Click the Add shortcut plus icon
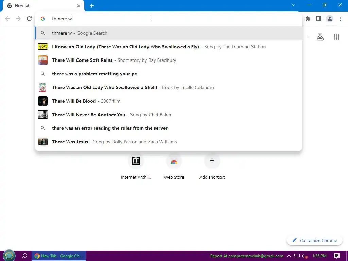The image size is (348, 261). tap(212, 161)
